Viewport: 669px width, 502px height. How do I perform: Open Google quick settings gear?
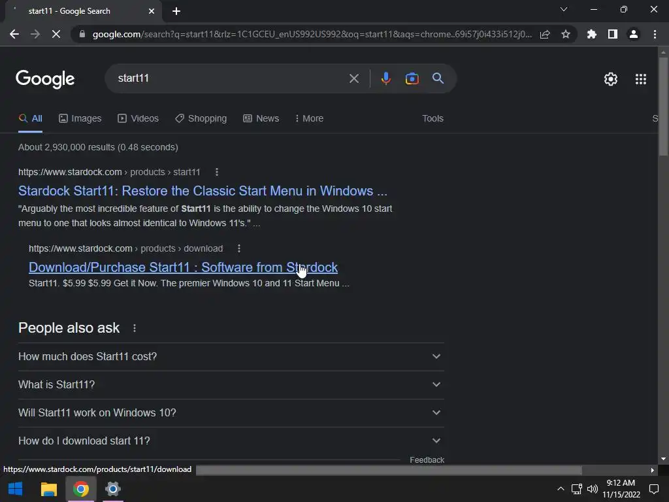pyautogui.click(x=611, y=79)
